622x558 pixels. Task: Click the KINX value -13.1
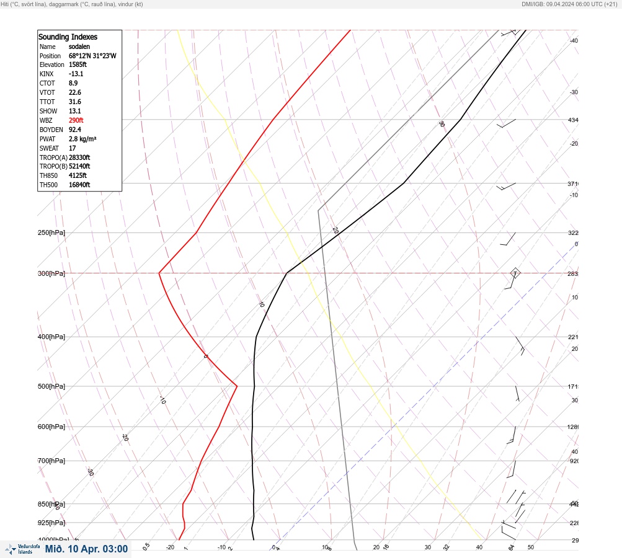coord(76,74)
